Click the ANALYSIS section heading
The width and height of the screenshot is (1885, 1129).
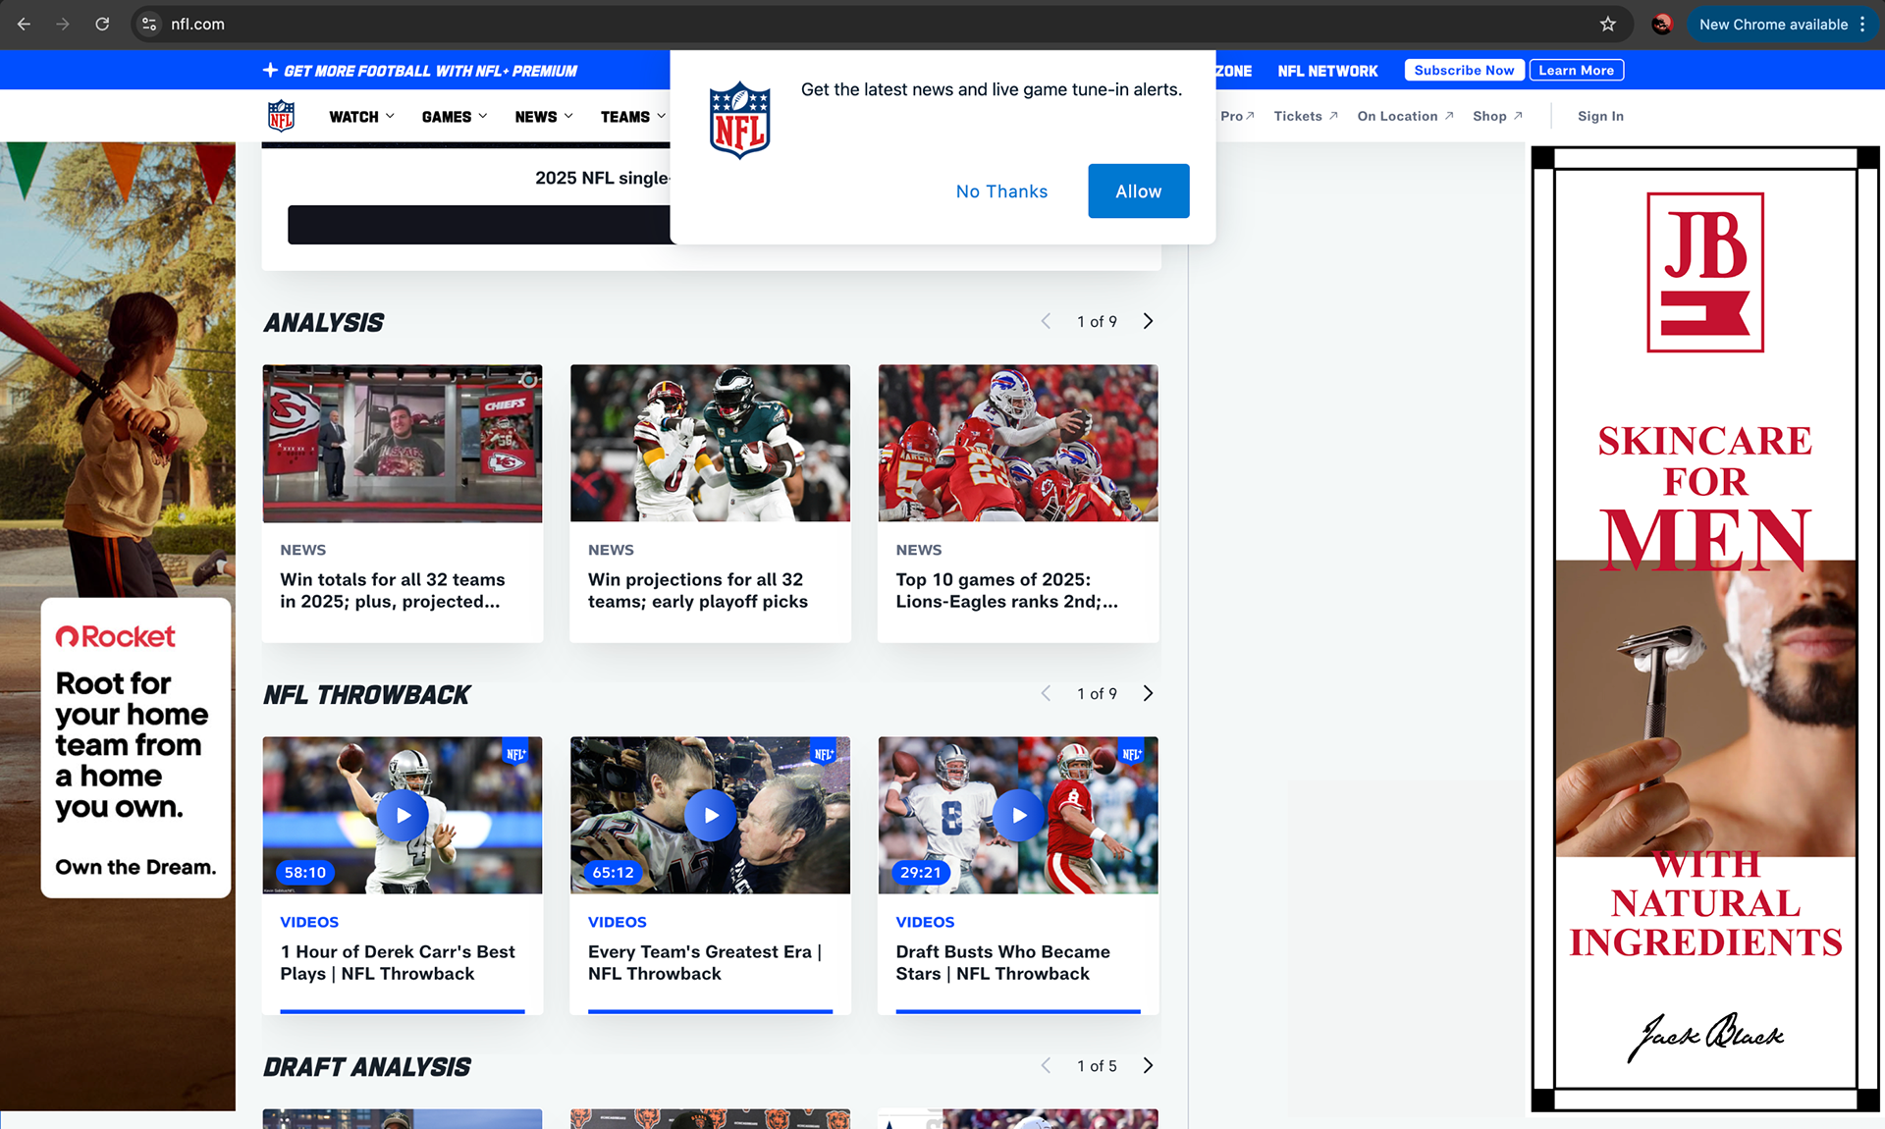323,322
